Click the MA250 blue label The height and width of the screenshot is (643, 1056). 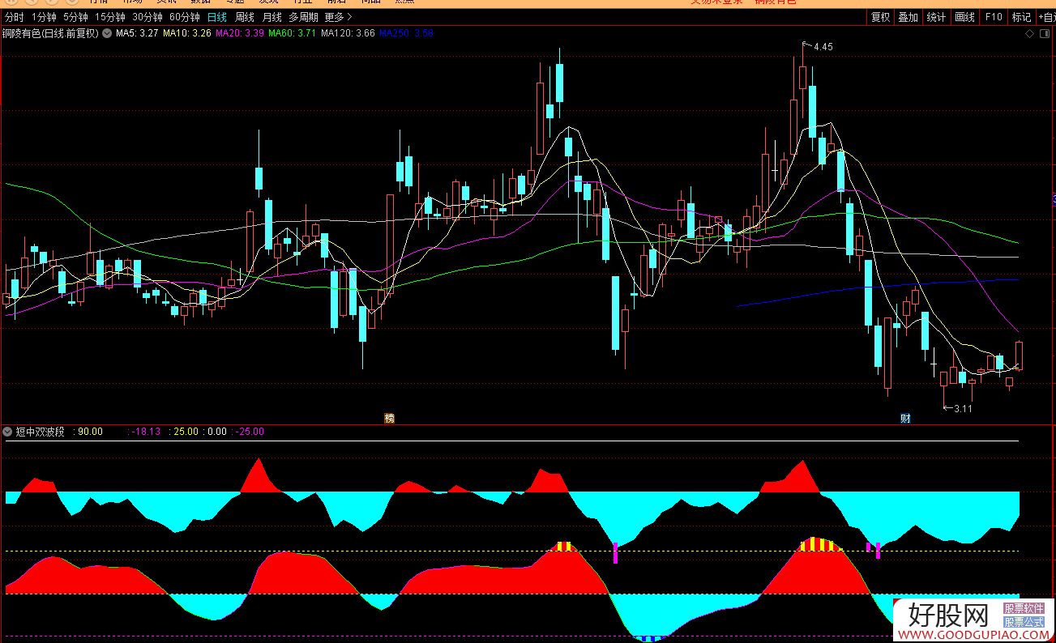click(406, 34)
